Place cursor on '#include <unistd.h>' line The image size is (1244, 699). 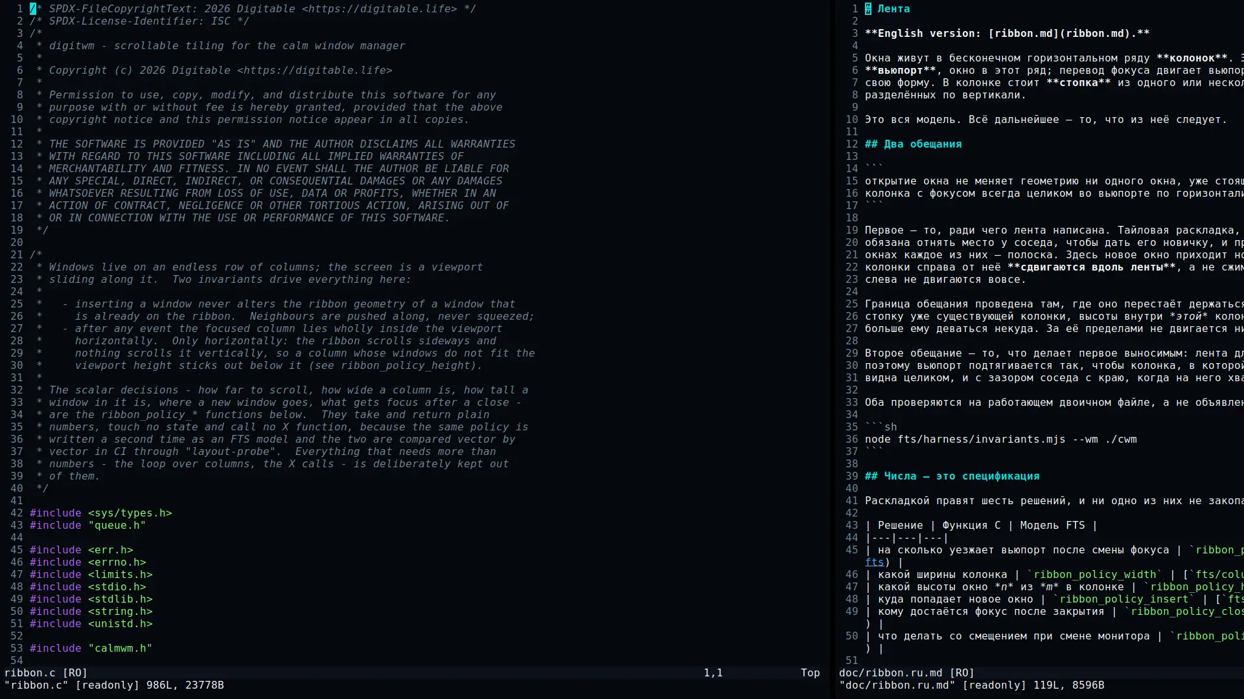point(91,623)
